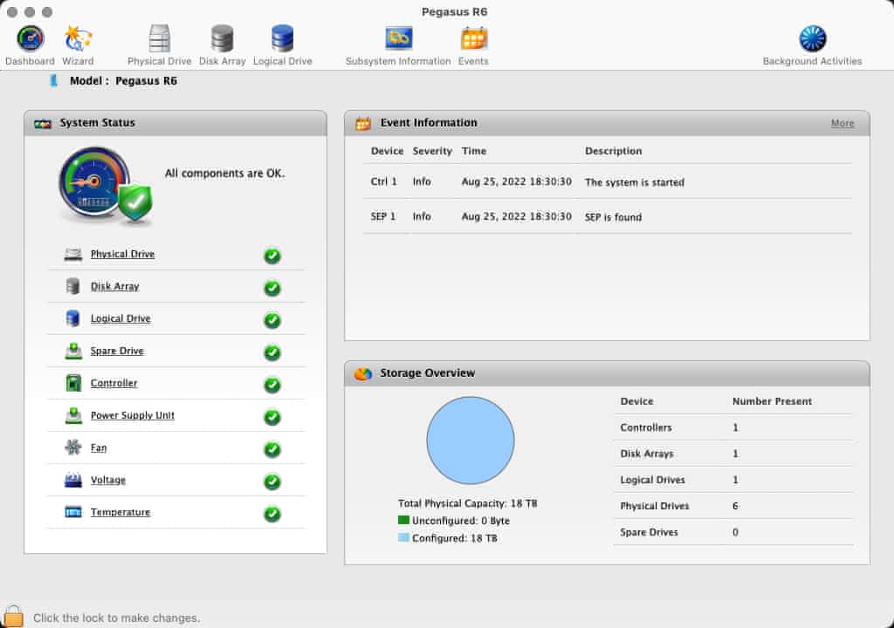The image size is (894, 628).
Task: Click the Configured light blue legend swatch
Action: (x=403, y=538)
